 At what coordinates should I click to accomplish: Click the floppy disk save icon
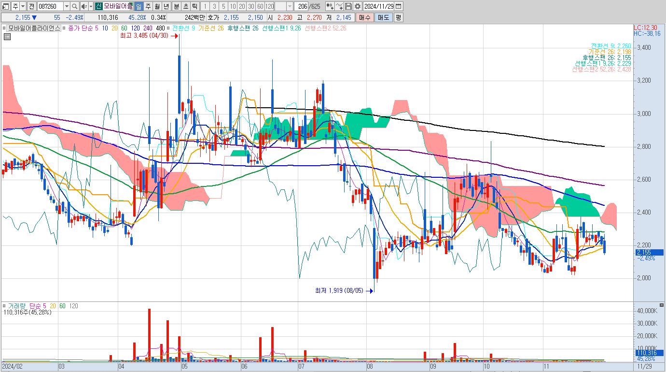click(348, 6)
